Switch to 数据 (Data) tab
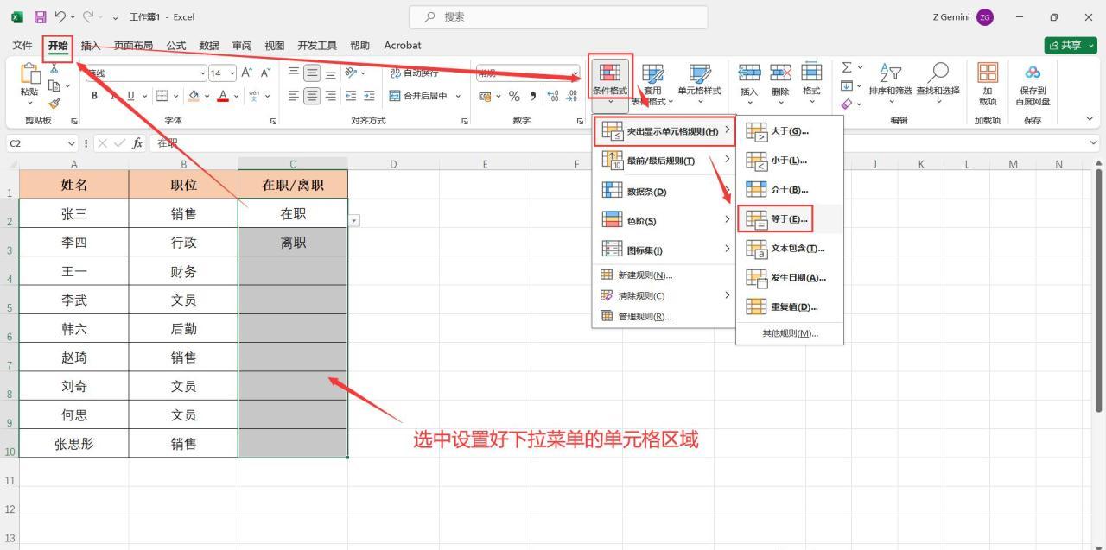This screenshot has width=1106, height=550. [x=209, y=46]
